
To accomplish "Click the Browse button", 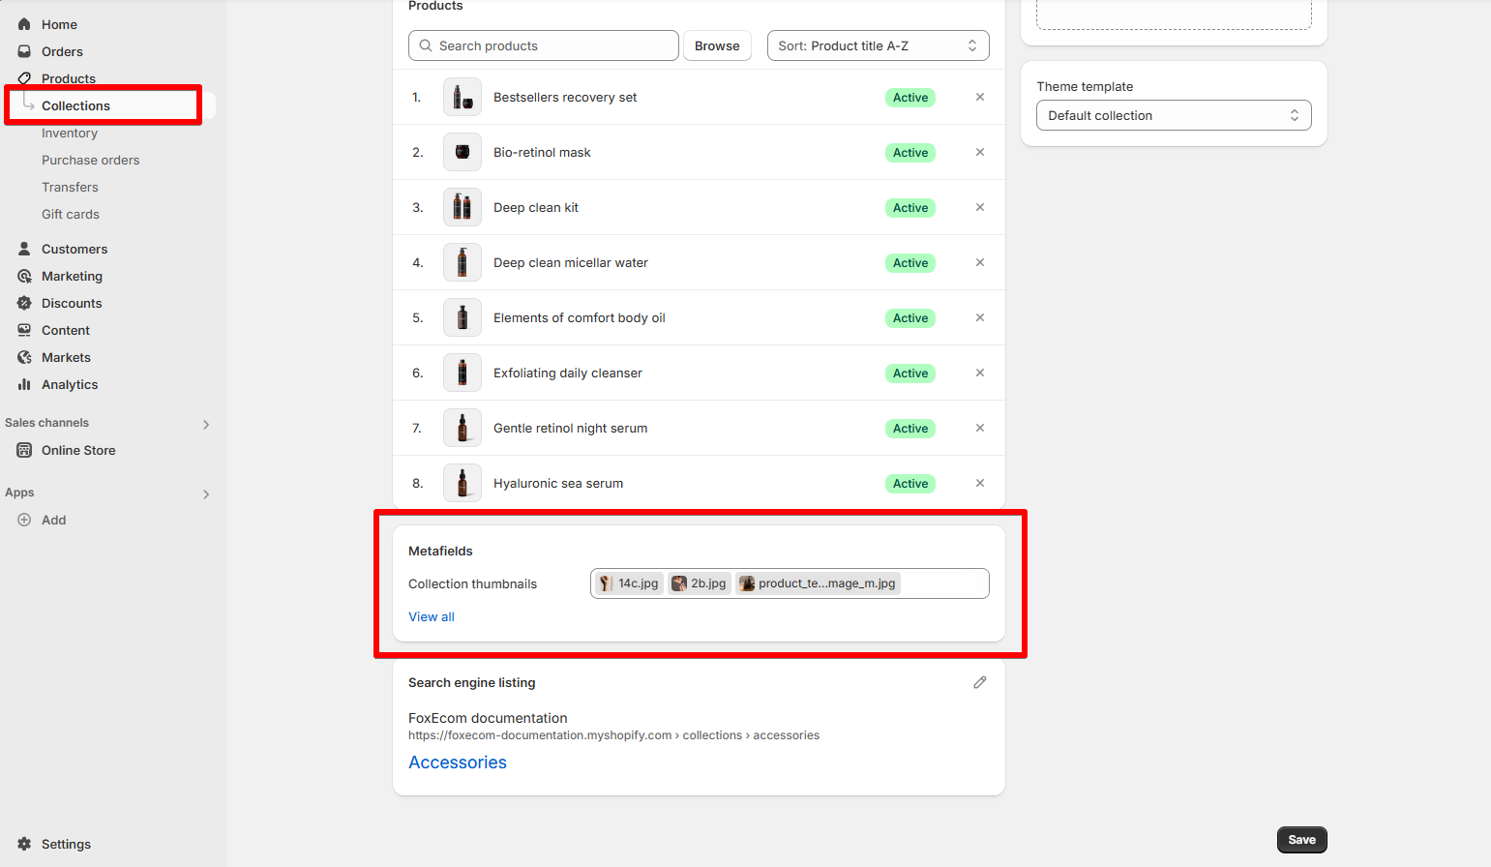I will coord(717,45).
